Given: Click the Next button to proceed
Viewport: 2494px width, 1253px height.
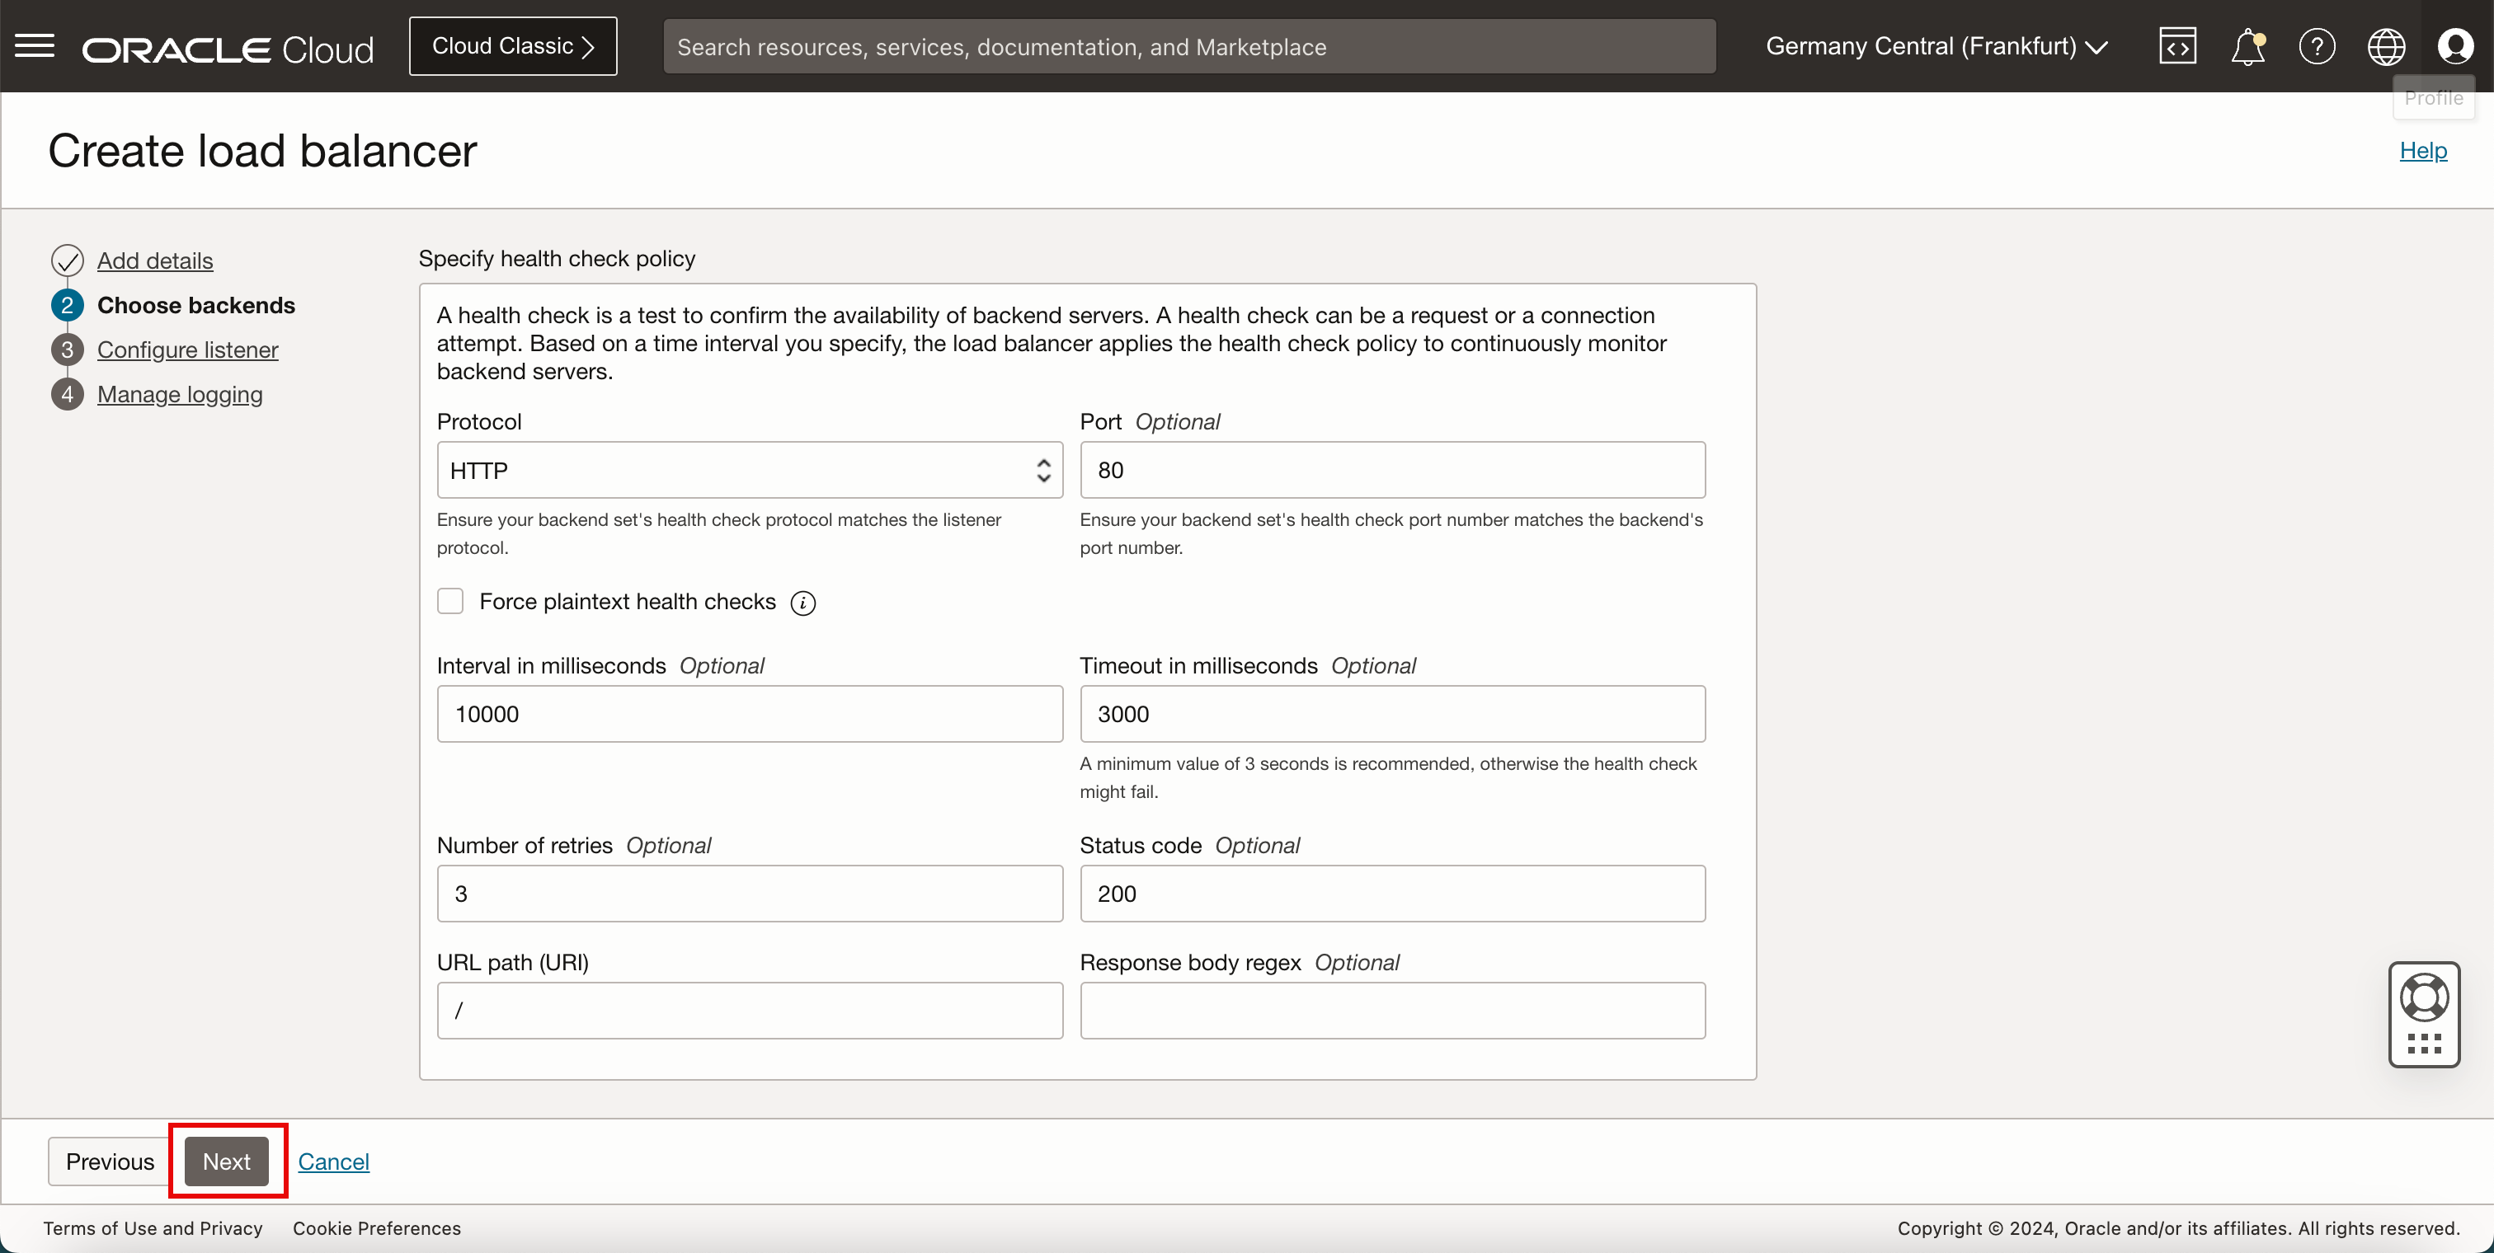Looking at the screenshot, I should (227, 1161).
